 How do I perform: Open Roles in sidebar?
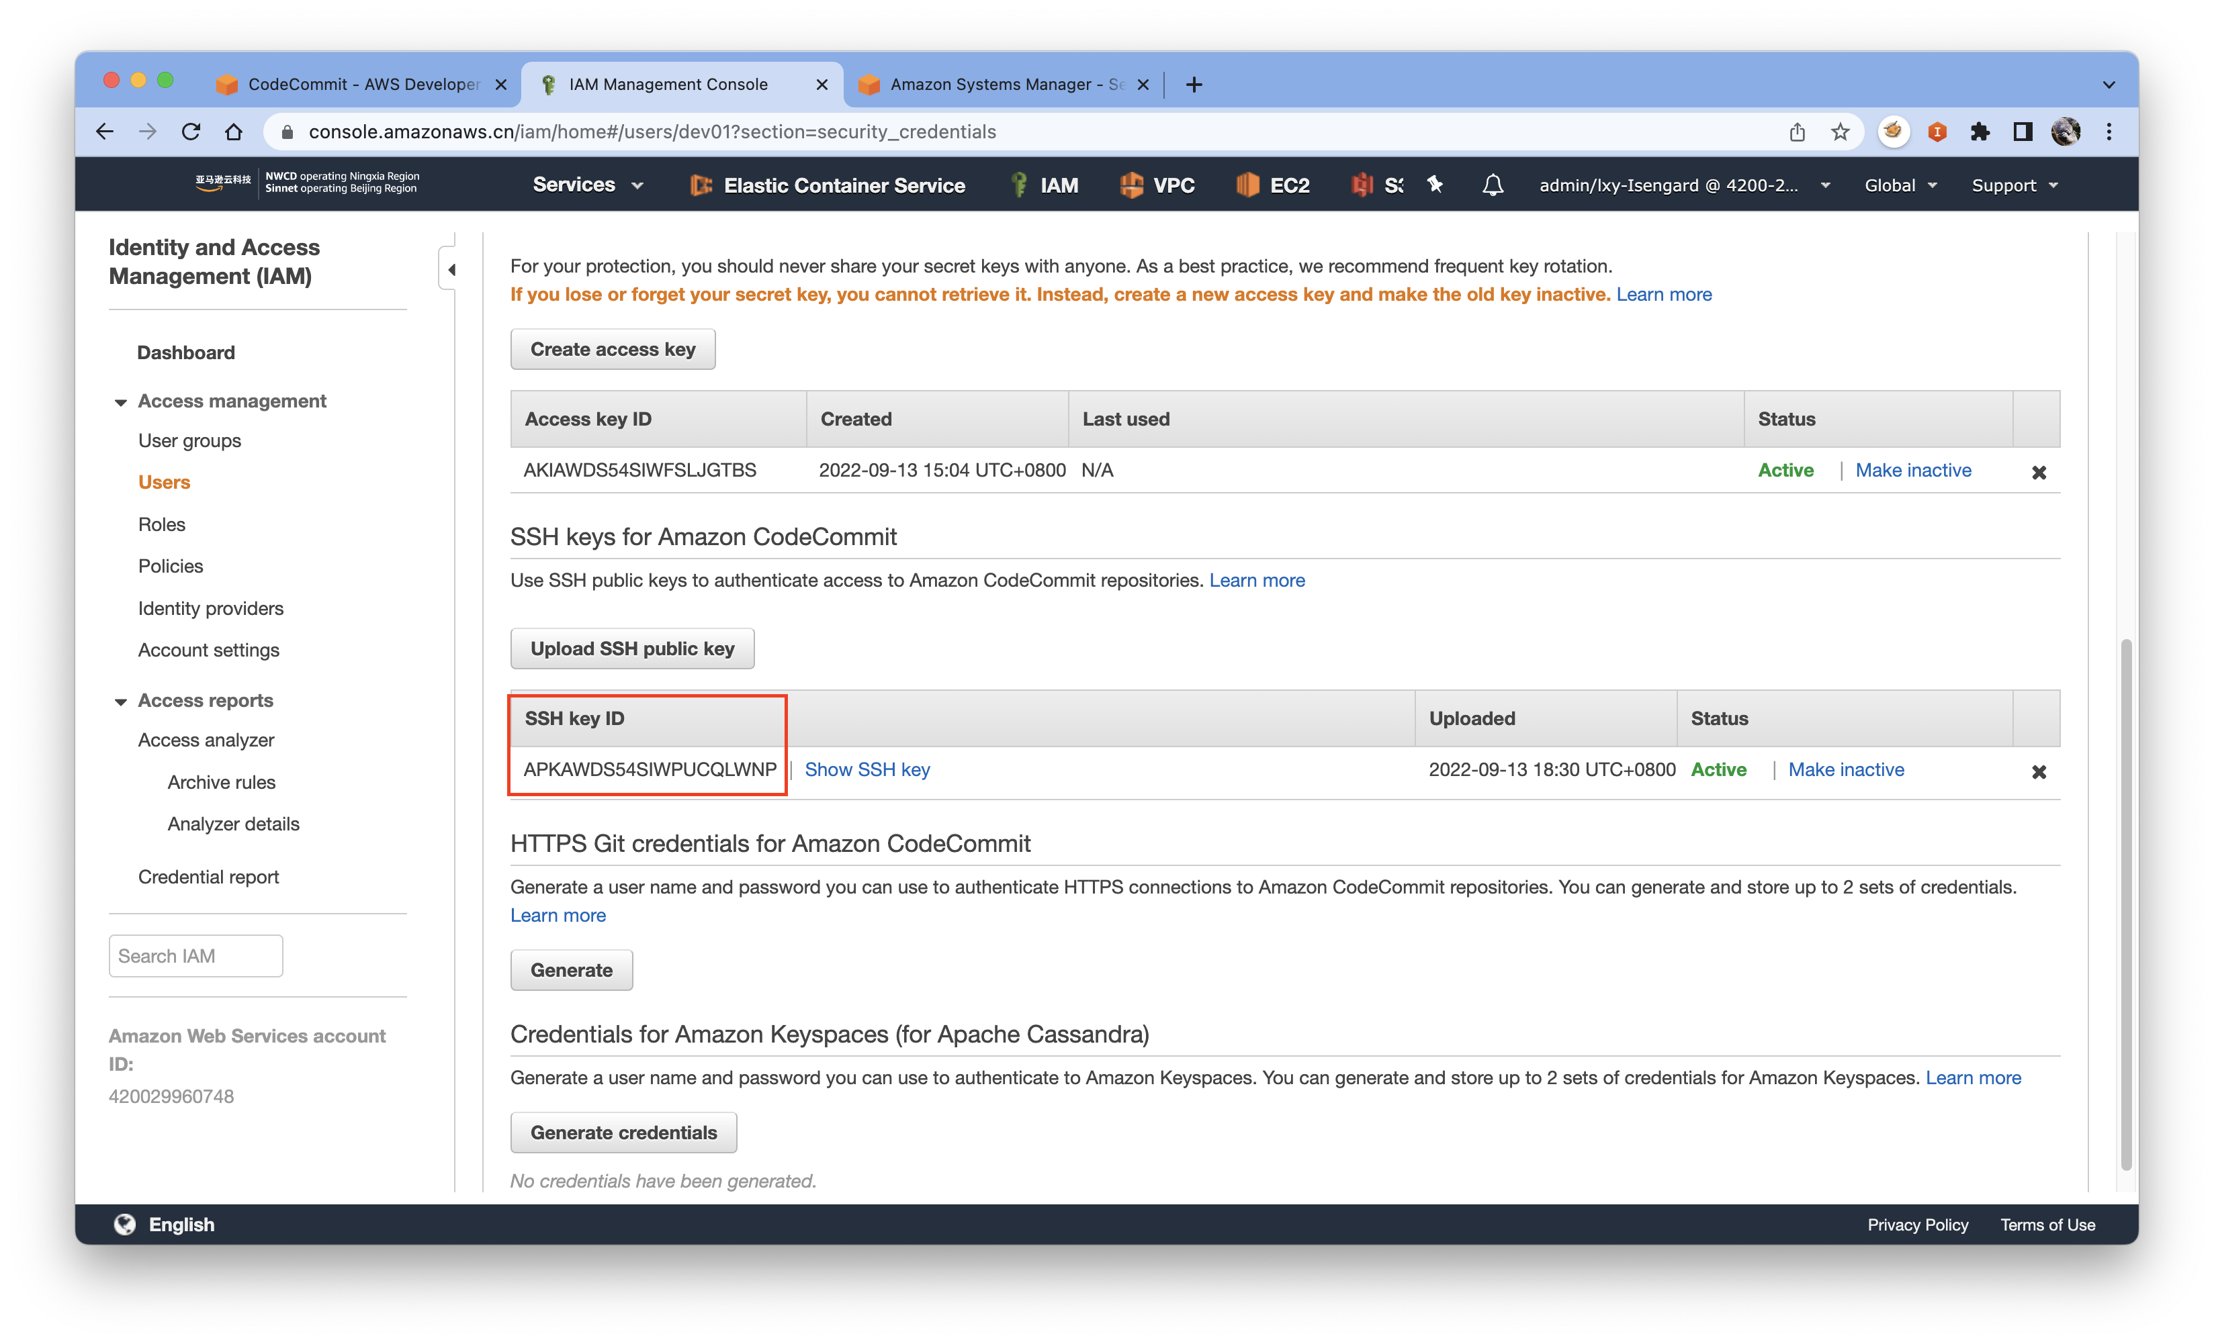point(162,524)
